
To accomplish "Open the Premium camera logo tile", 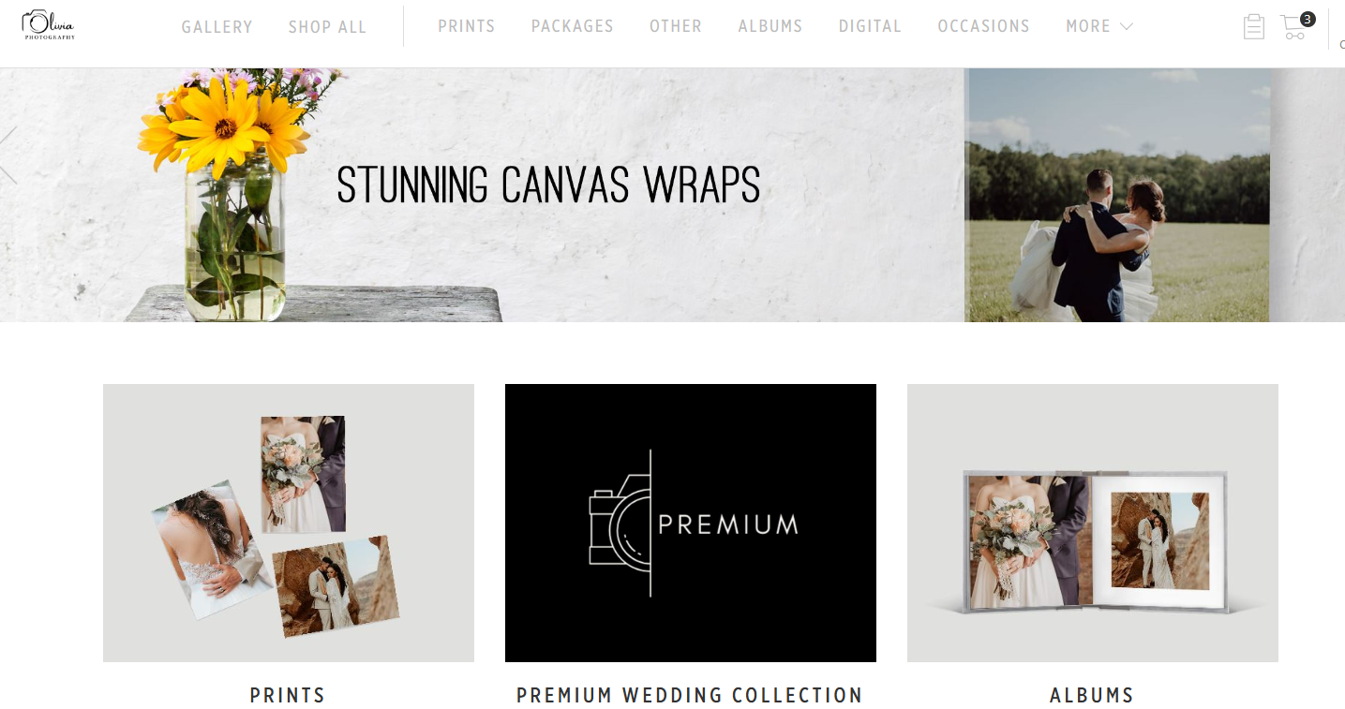I will (x=691, y=523).
